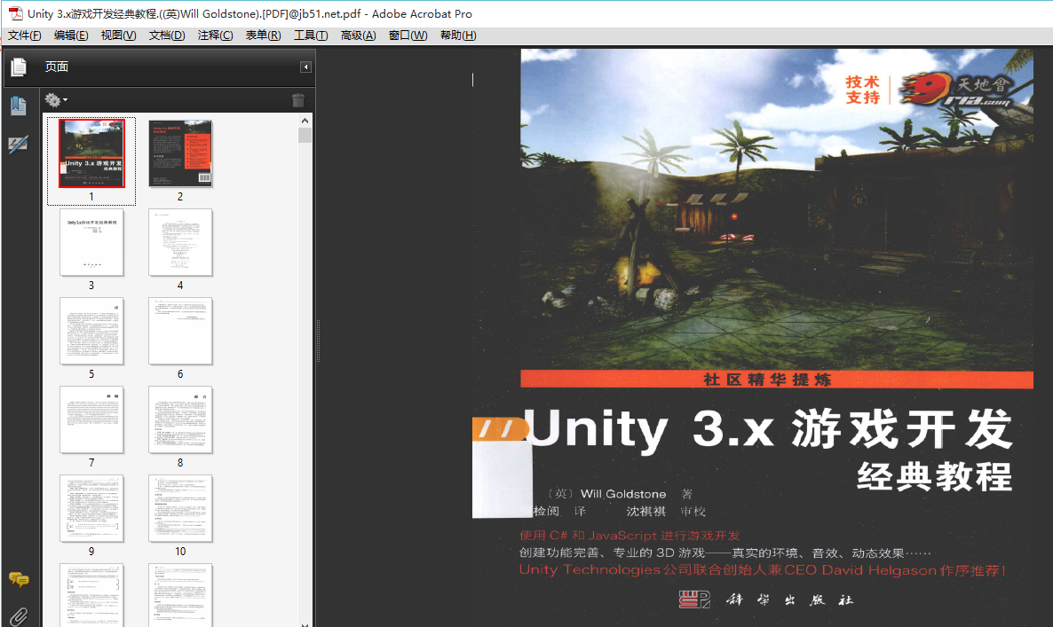The height and width of the screenshot is (627, 1053).
Task: Open the Comments panel icon
Action: [19, 579]
